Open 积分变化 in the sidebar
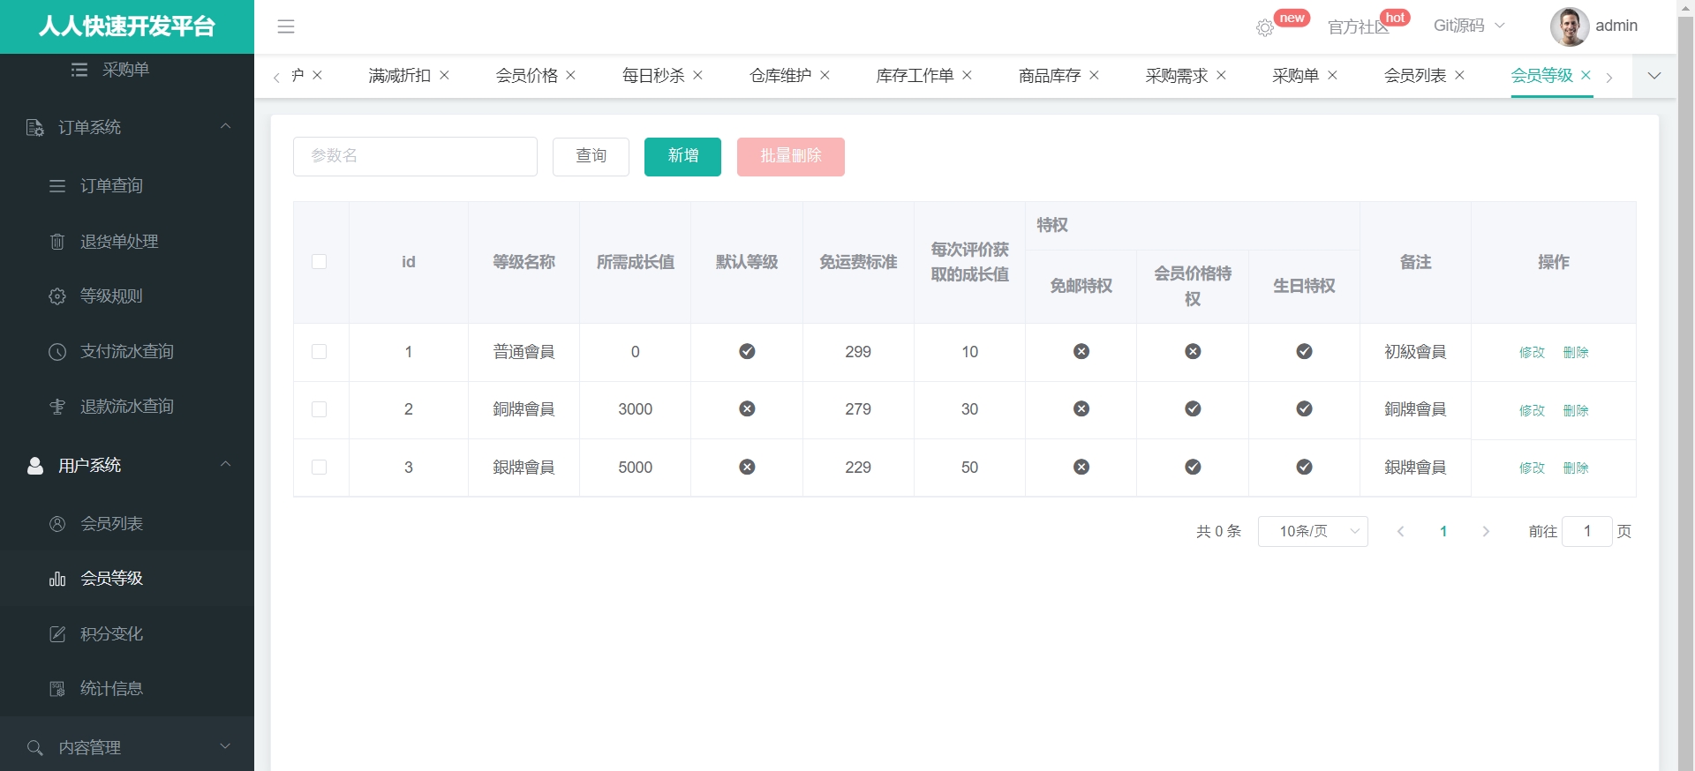This screenshot has width=1695, height=771. click(x=127, y=633)
